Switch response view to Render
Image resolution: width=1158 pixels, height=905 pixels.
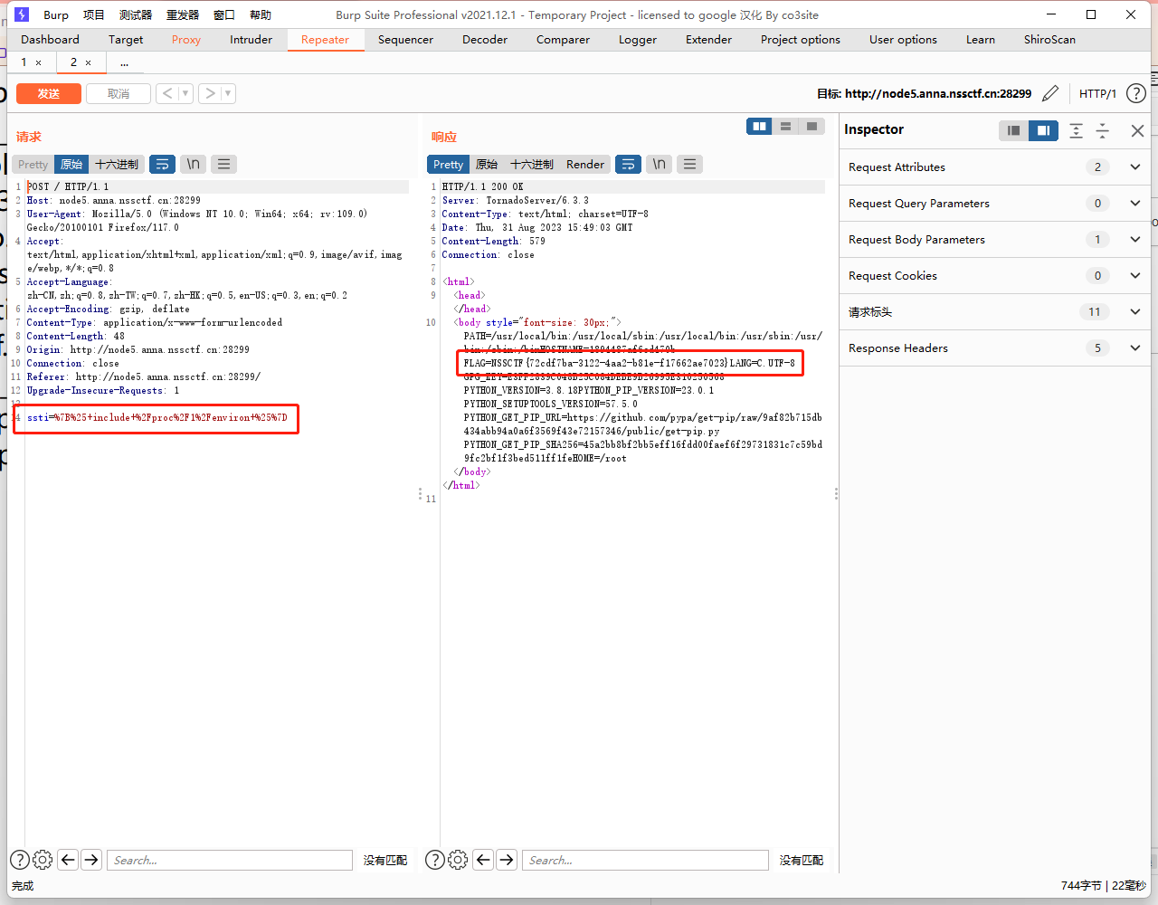[x=585, y=164]
